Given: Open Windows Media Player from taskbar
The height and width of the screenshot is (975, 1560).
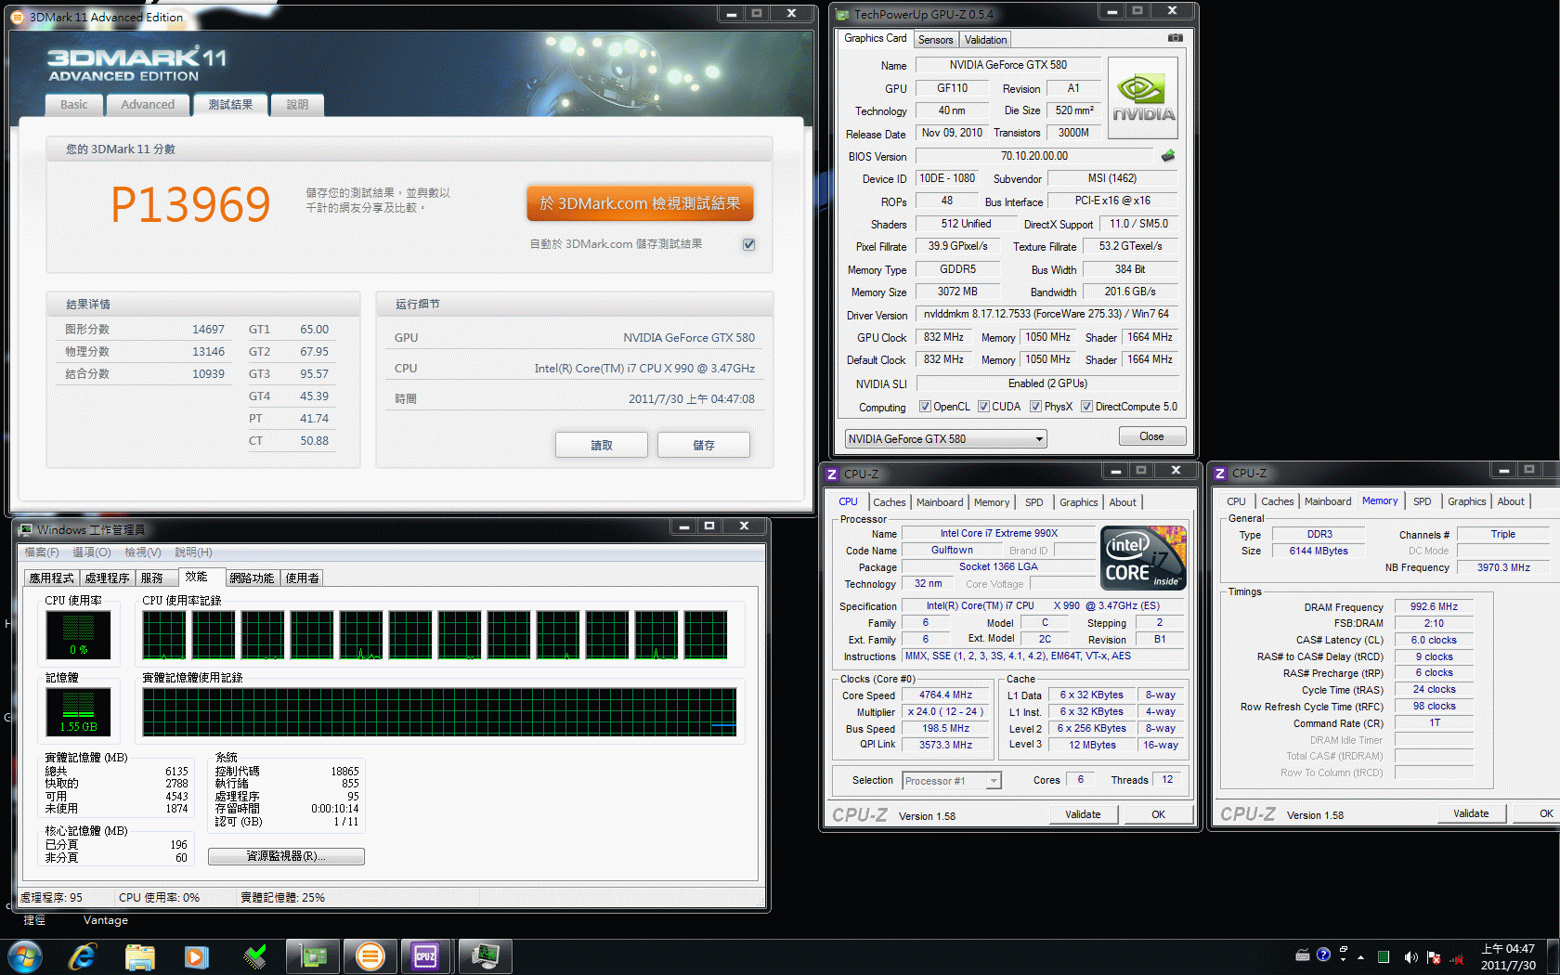Looking at the screenshot, I should click(x=196, y=955).
